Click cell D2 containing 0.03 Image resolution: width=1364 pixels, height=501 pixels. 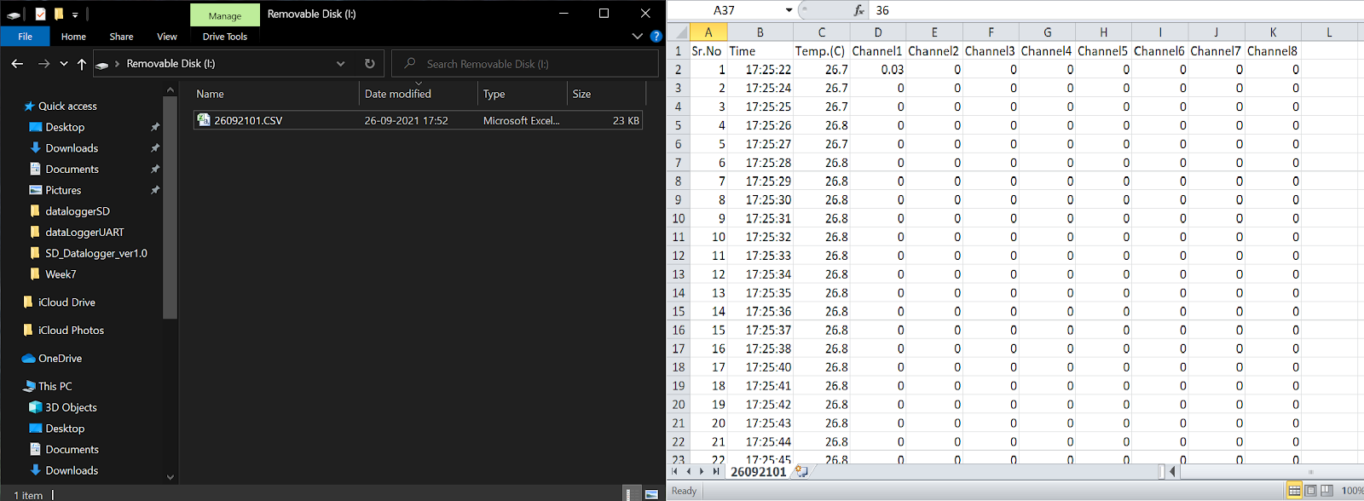point(878,70)
